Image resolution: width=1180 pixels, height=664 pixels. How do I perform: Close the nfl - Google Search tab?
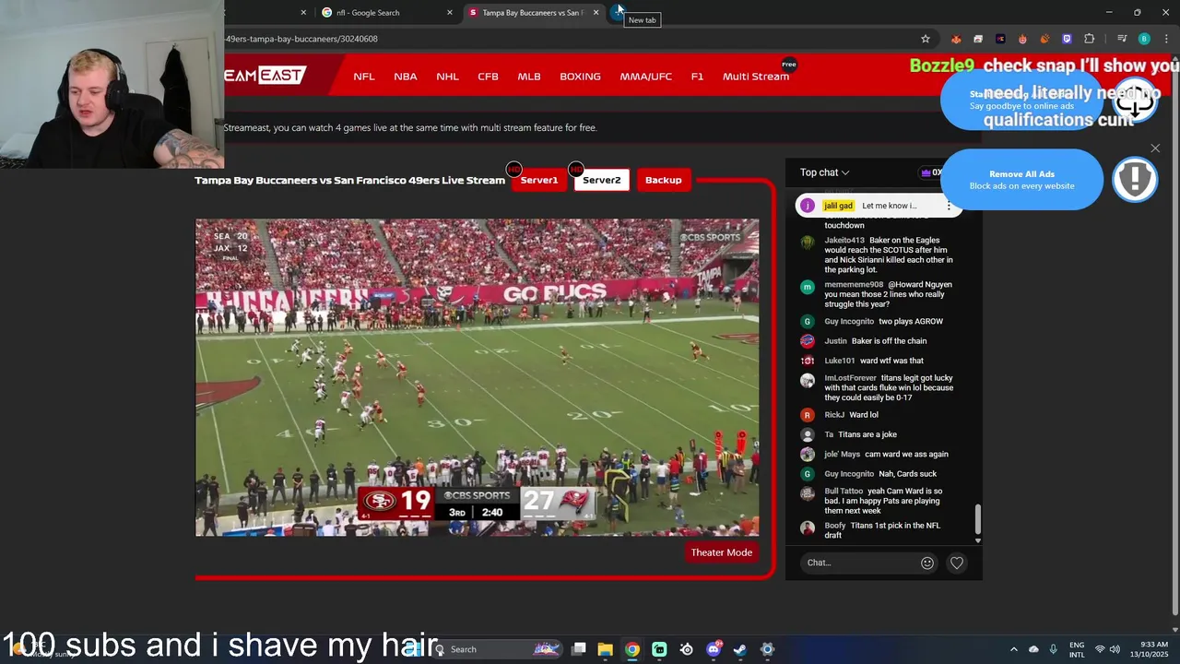pyautogui.click(x=450, y=13)
